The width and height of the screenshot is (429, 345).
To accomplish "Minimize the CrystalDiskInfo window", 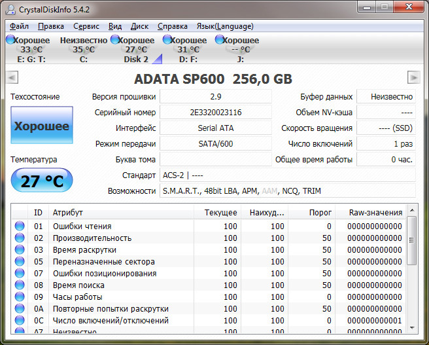I will pyautogui.click(x=367, y=7).
